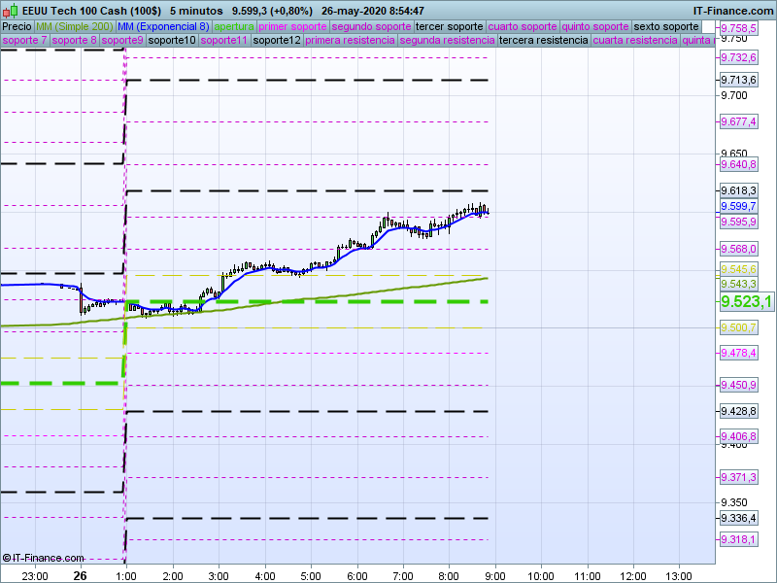The image size is (777, 583).
Task: Select the blue 9.599,7 price tag
Action: pos(738,207)
